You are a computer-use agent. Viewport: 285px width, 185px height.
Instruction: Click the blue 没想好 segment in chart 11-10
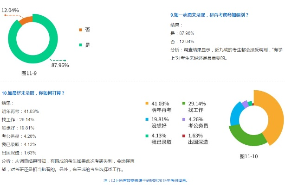pos(236,115)
